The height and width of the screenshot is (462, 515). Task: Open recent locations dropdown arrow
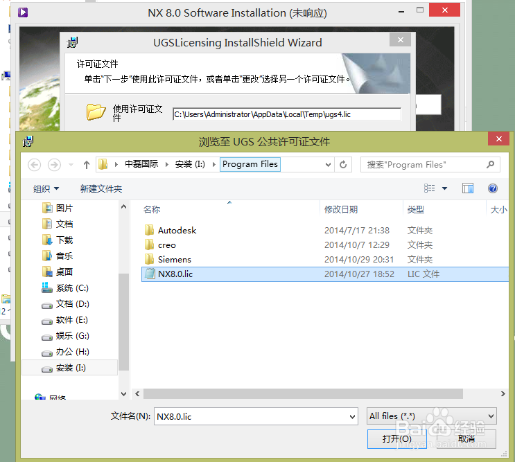(x=71, y=164)
